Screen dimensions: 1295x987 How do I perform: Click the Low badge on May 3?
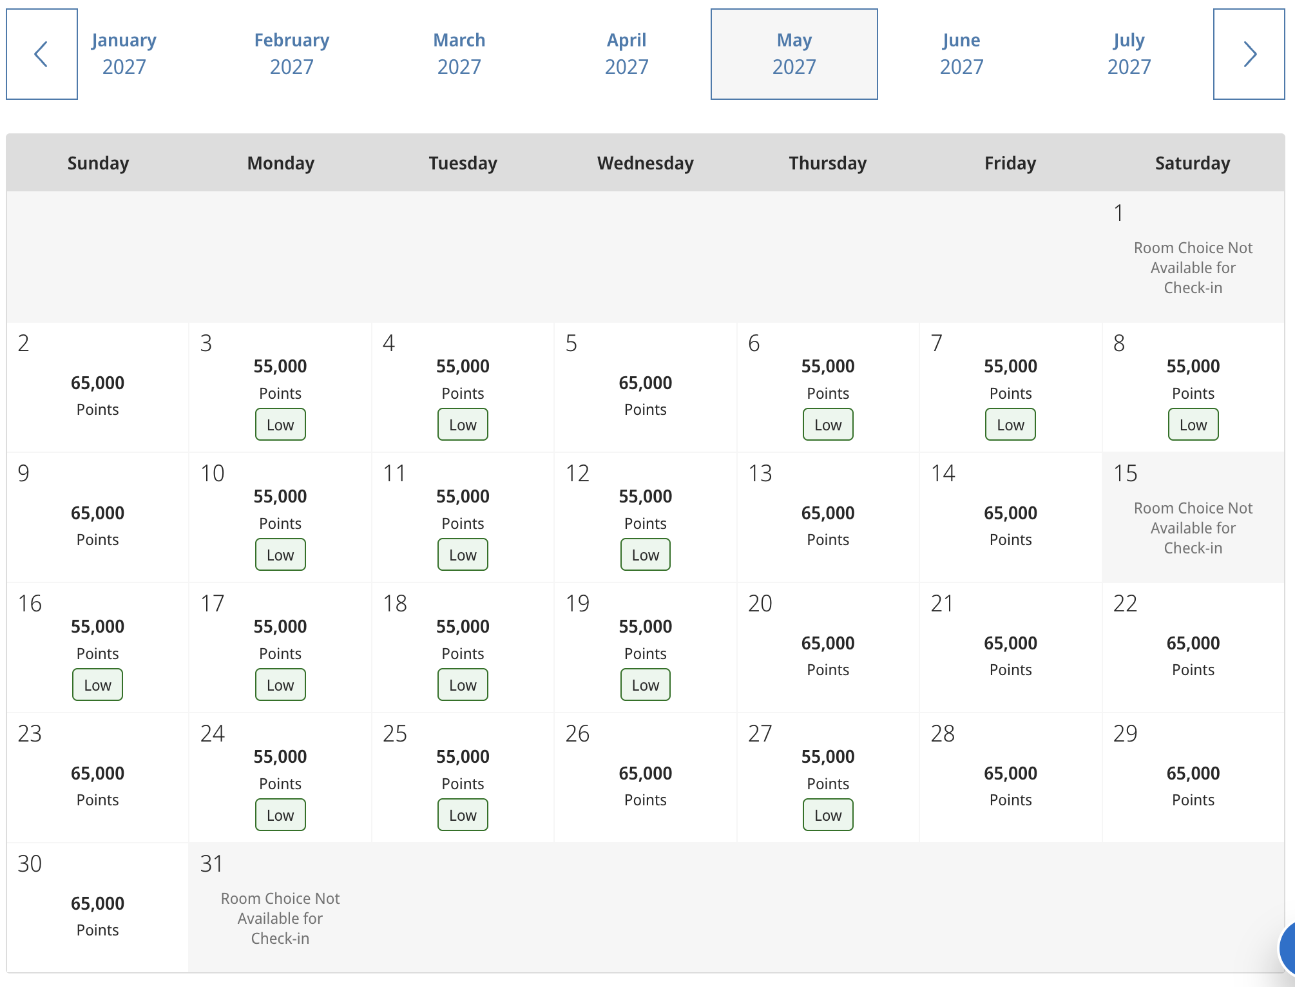(280, 425)
